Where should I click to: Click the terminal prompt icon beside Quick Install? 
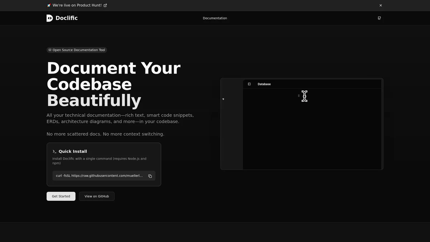[x=54, y=152]
